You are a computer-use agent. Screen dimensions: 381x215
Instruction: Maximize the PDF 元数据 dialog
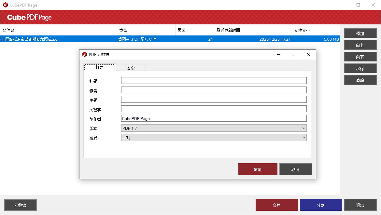293,54
